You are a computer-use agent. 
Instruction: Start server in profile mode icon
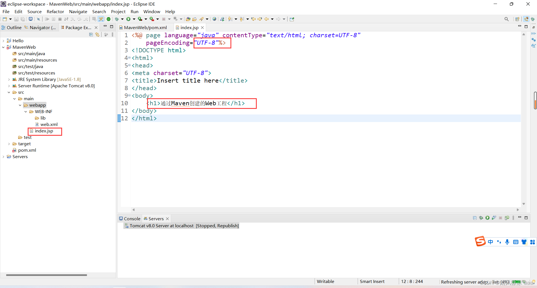coord(494,218)
